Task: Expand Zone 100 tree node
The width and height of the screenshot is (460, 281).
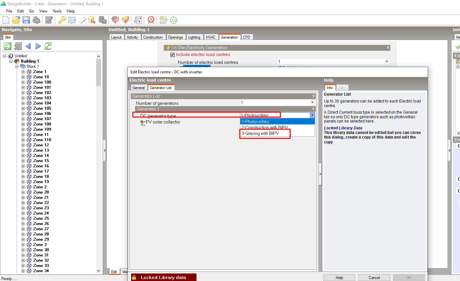Action: [23, 82]
